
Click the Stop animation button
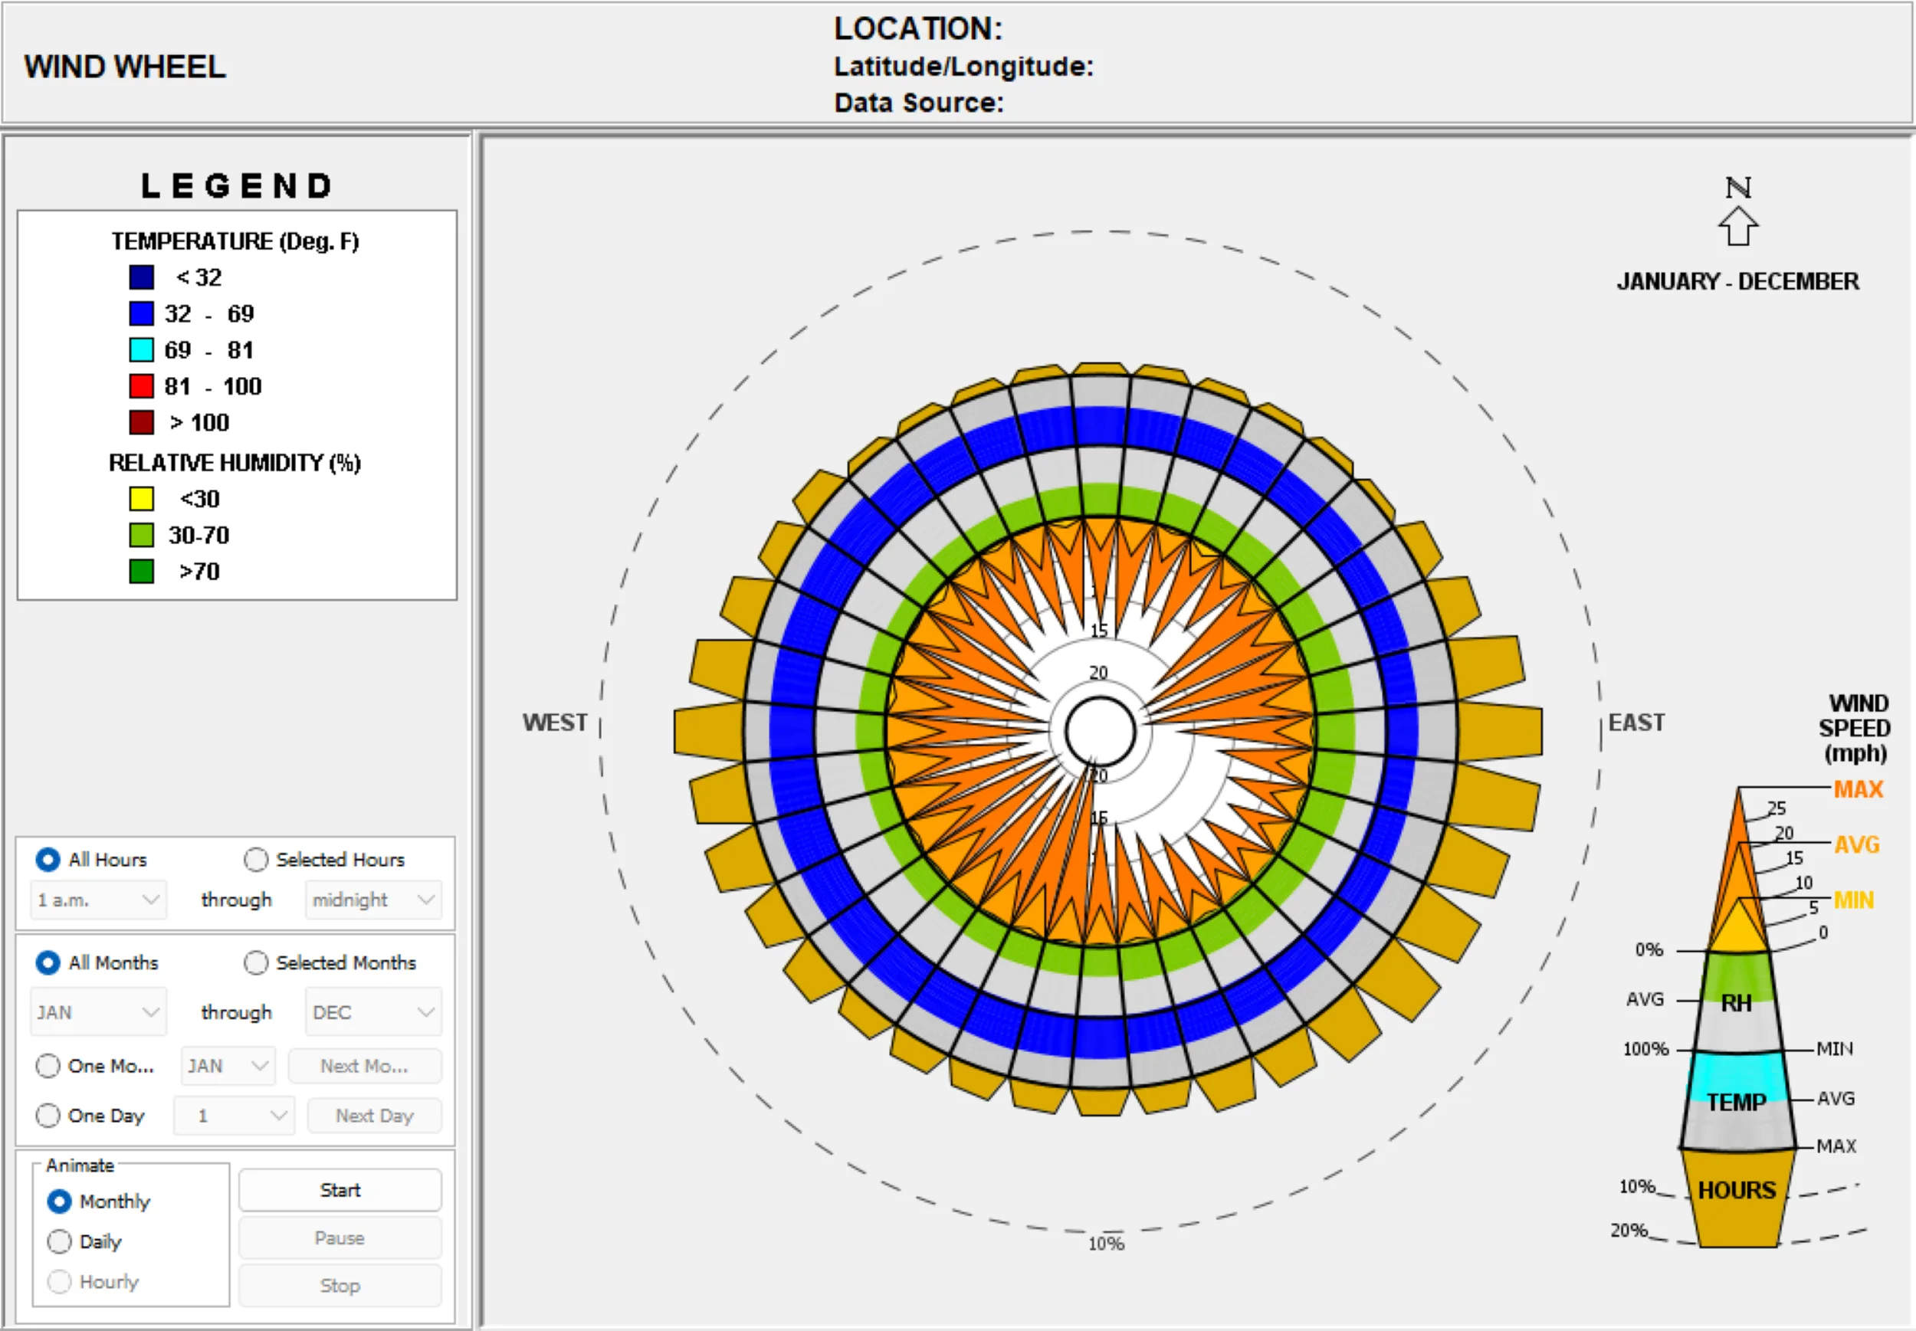[x=340, y=1285]
